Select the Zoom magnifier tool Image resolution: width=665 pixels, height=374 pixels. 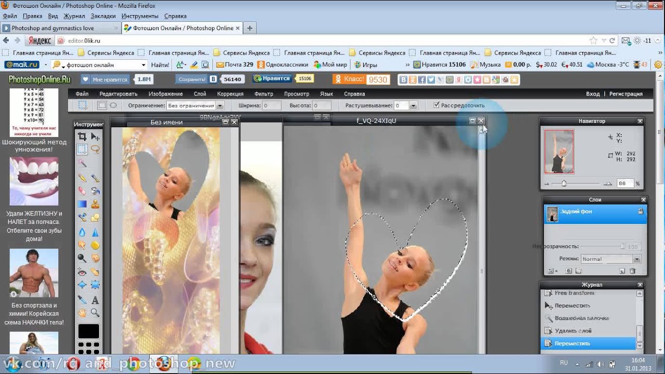[x=95, y=312]
